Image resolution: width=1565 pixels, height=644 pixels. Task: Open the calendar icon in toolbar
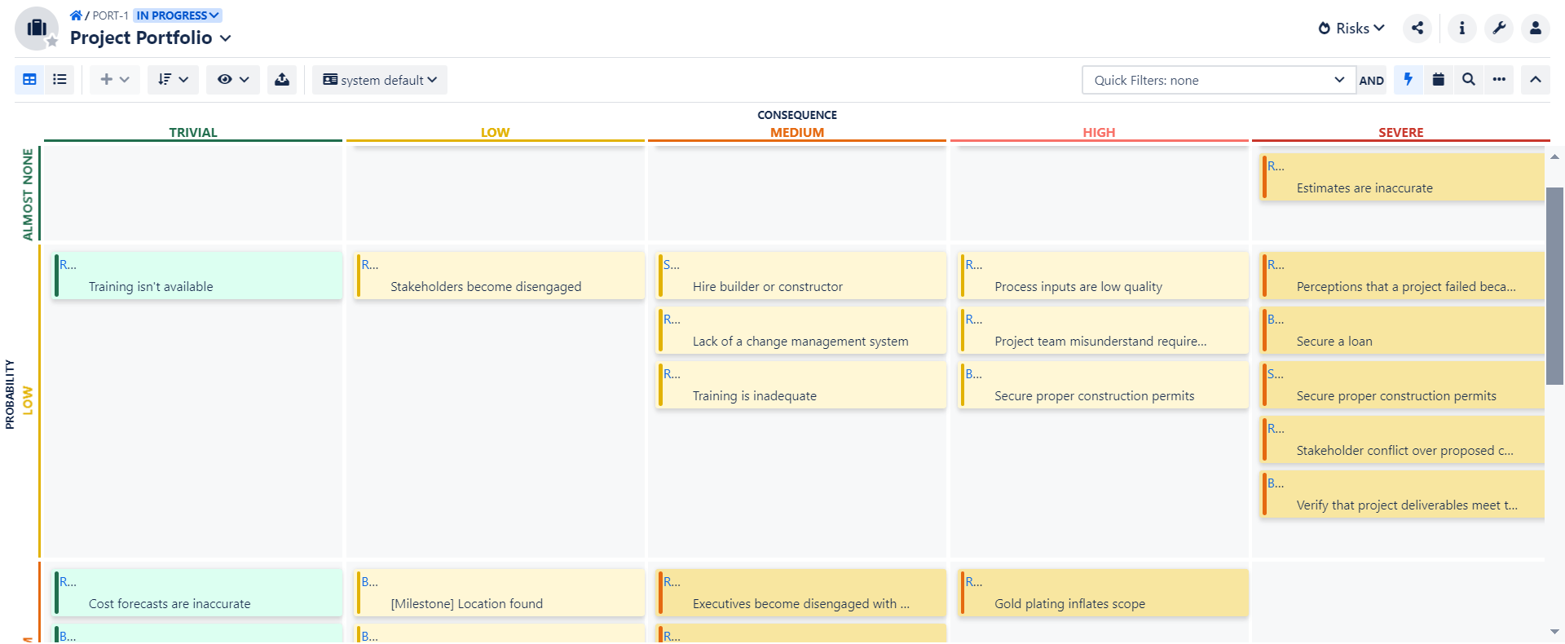(1438, 80)
